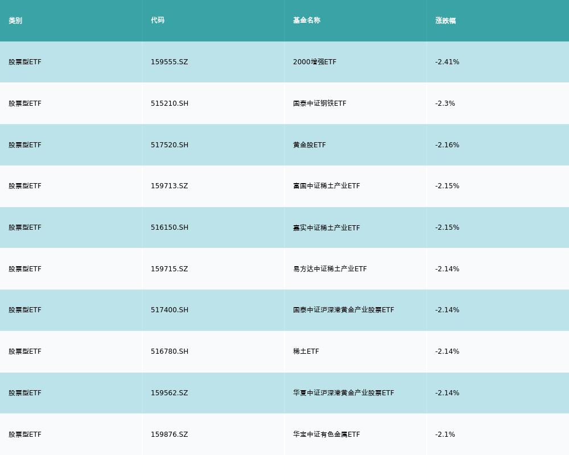Click the 稀土ETF fund name
Screen dimensions: 569x455
click(x=306, y=351)
